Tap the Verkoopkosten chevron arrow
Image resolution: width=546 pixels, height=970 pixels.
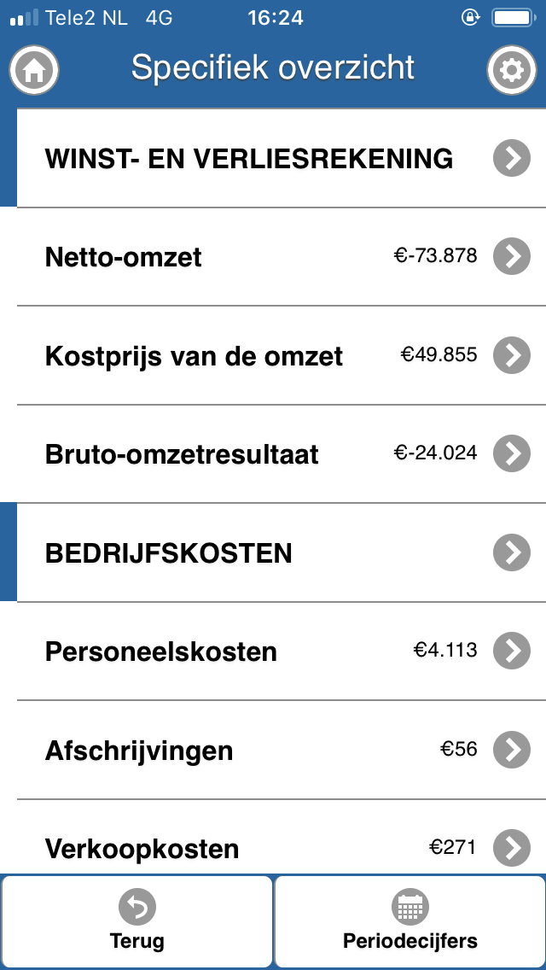click(x=512, y=848)
